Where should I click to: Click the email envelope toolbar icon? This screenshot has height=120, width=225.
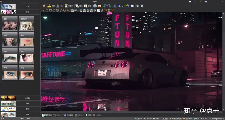click(99, 6)
